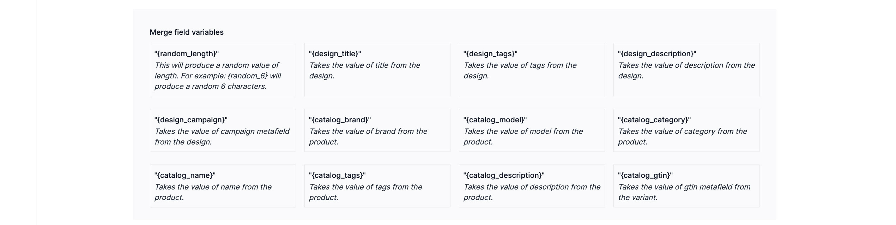The height and width of the screenshot is (225, 896).
Task: Select the "{catalog_brand}" variable label
Action: coord(340,120)
